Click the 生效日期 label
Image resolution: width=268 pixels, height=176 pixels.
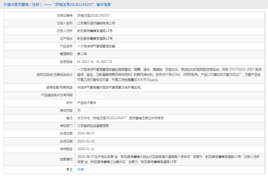(66, 142)
